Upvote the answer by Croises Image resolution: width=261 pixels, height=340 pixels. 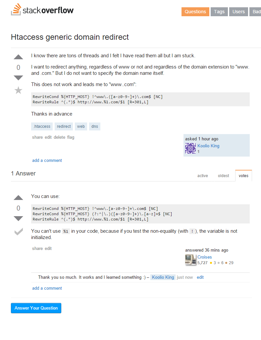point(18,198)
